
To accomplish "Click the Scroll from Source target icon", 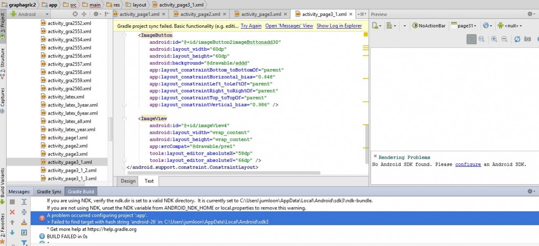I will [x=75, y=14].
